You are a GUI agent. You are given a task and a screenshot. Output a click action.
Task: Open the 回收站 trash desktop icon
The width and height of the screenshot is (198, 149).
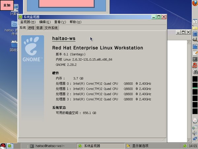14,46
